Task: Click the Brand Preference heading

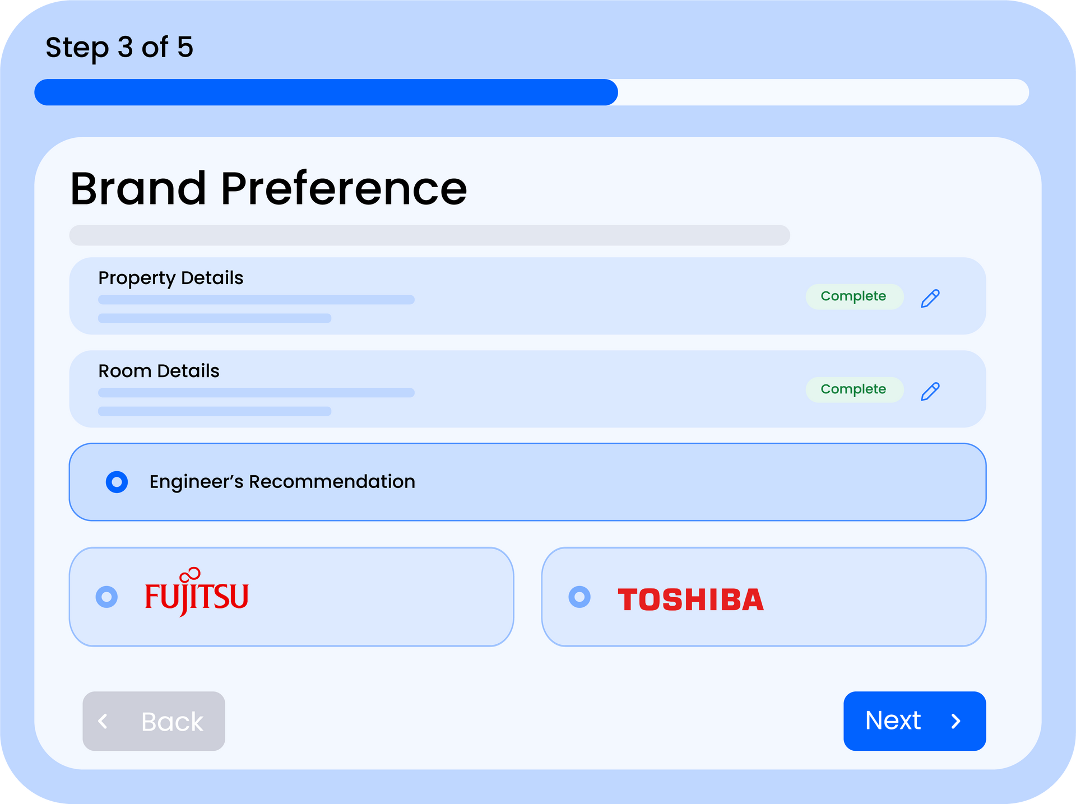Action: pyautogui.click(x=268, y=189)
